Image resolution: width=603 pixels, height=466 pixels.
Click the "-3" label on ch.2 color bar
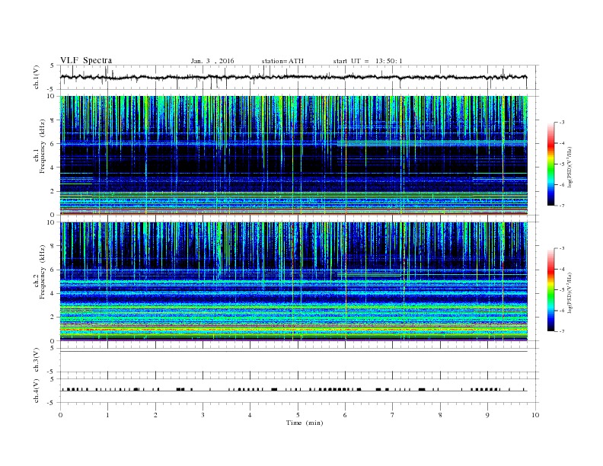562,248
